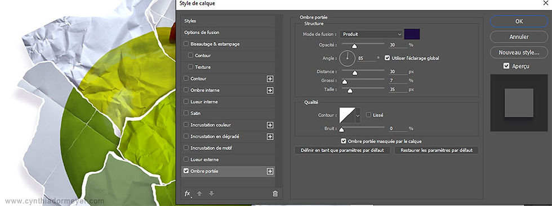Click the Grossi value field
The height and width of the screenshot is (206, 552).
(x=398, y=80)
